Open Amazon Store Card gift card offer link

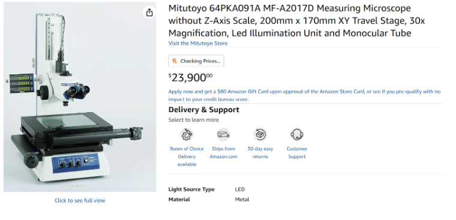(304, 95)
